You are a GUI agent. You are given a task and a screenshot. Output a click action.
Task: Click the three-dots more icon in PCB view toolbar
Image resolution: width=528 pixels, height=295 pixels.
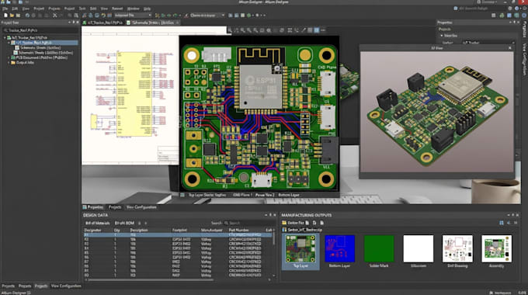point(323,30)
